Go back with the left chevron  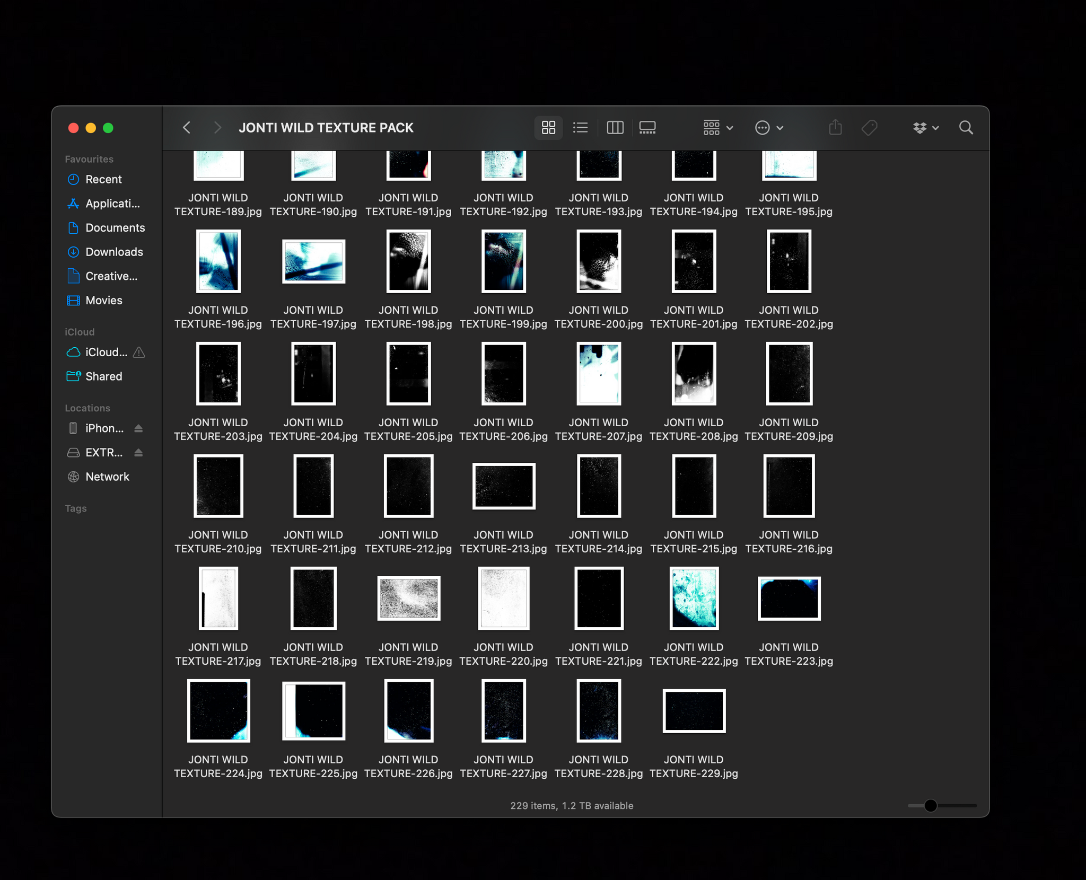[x=187, y=128]
